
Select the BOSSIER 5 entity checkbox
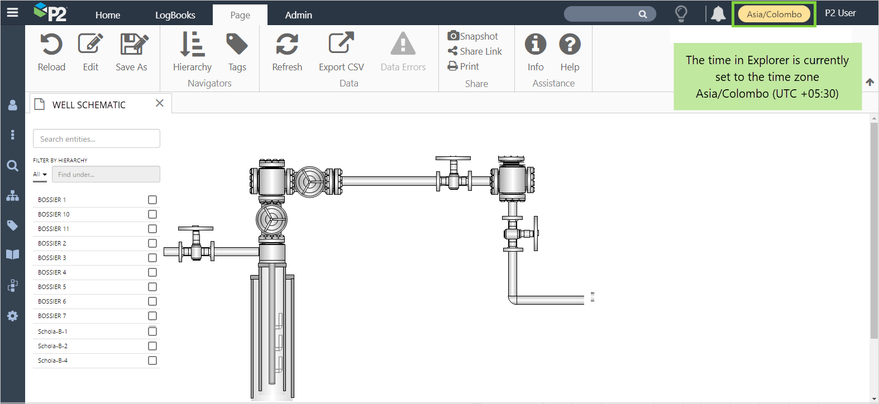pos(152,287)
